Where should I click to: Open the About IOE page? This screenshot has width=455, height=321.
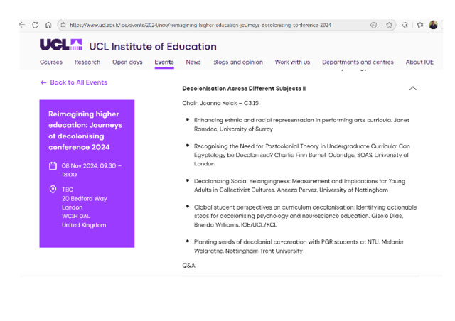(x=419, y=62)
